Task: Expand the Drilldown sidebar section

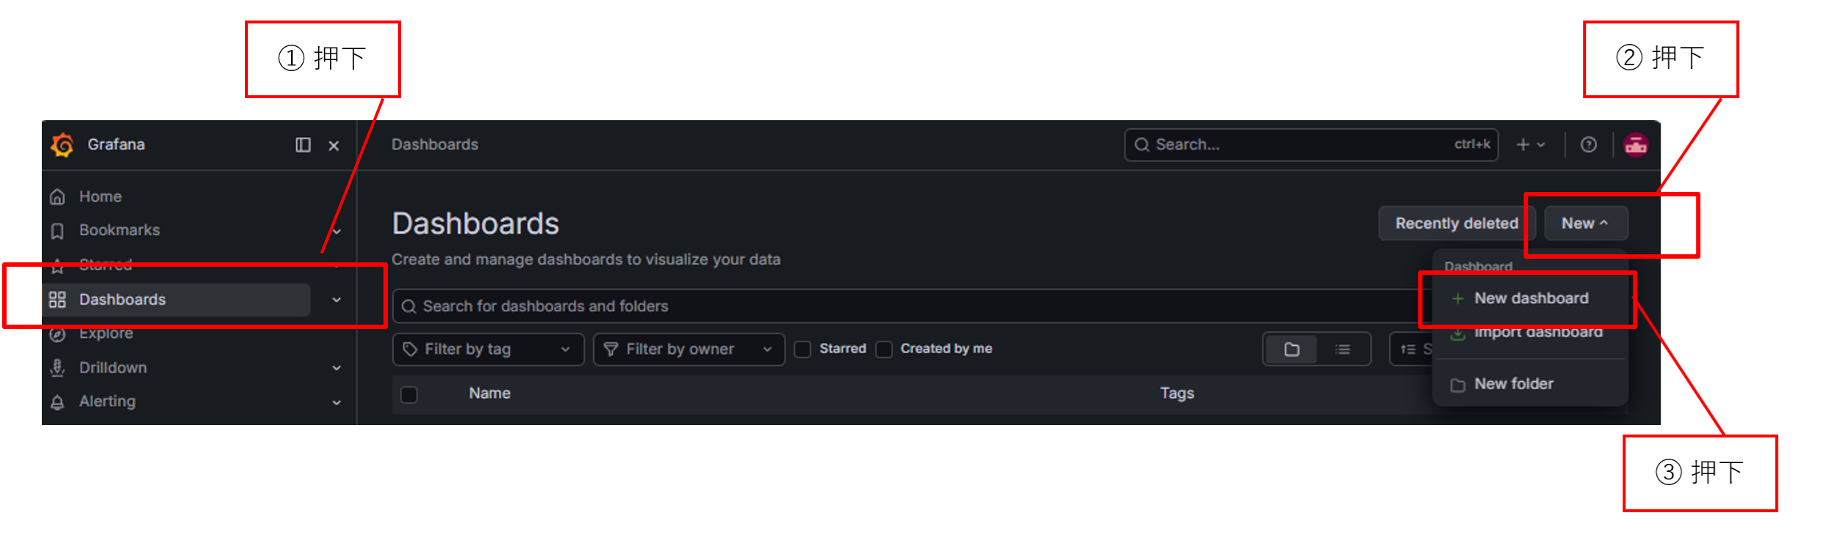Action: [x=337, y=368]
